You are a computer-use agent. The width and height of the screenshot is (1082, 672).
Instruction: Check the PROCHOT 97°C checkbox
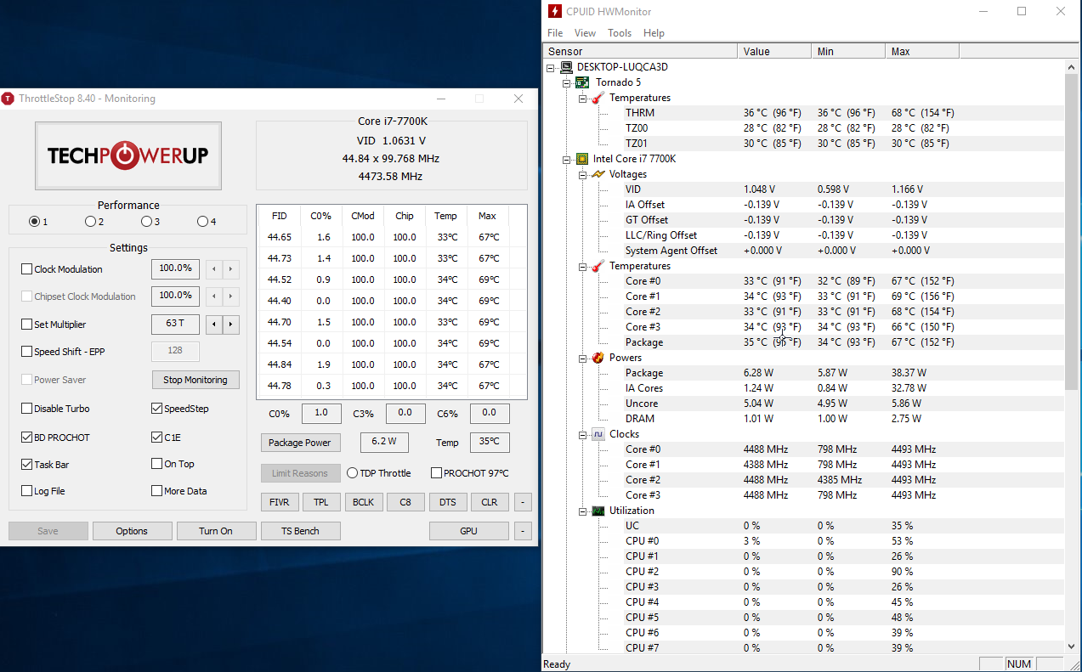click(x=436, y=473)
